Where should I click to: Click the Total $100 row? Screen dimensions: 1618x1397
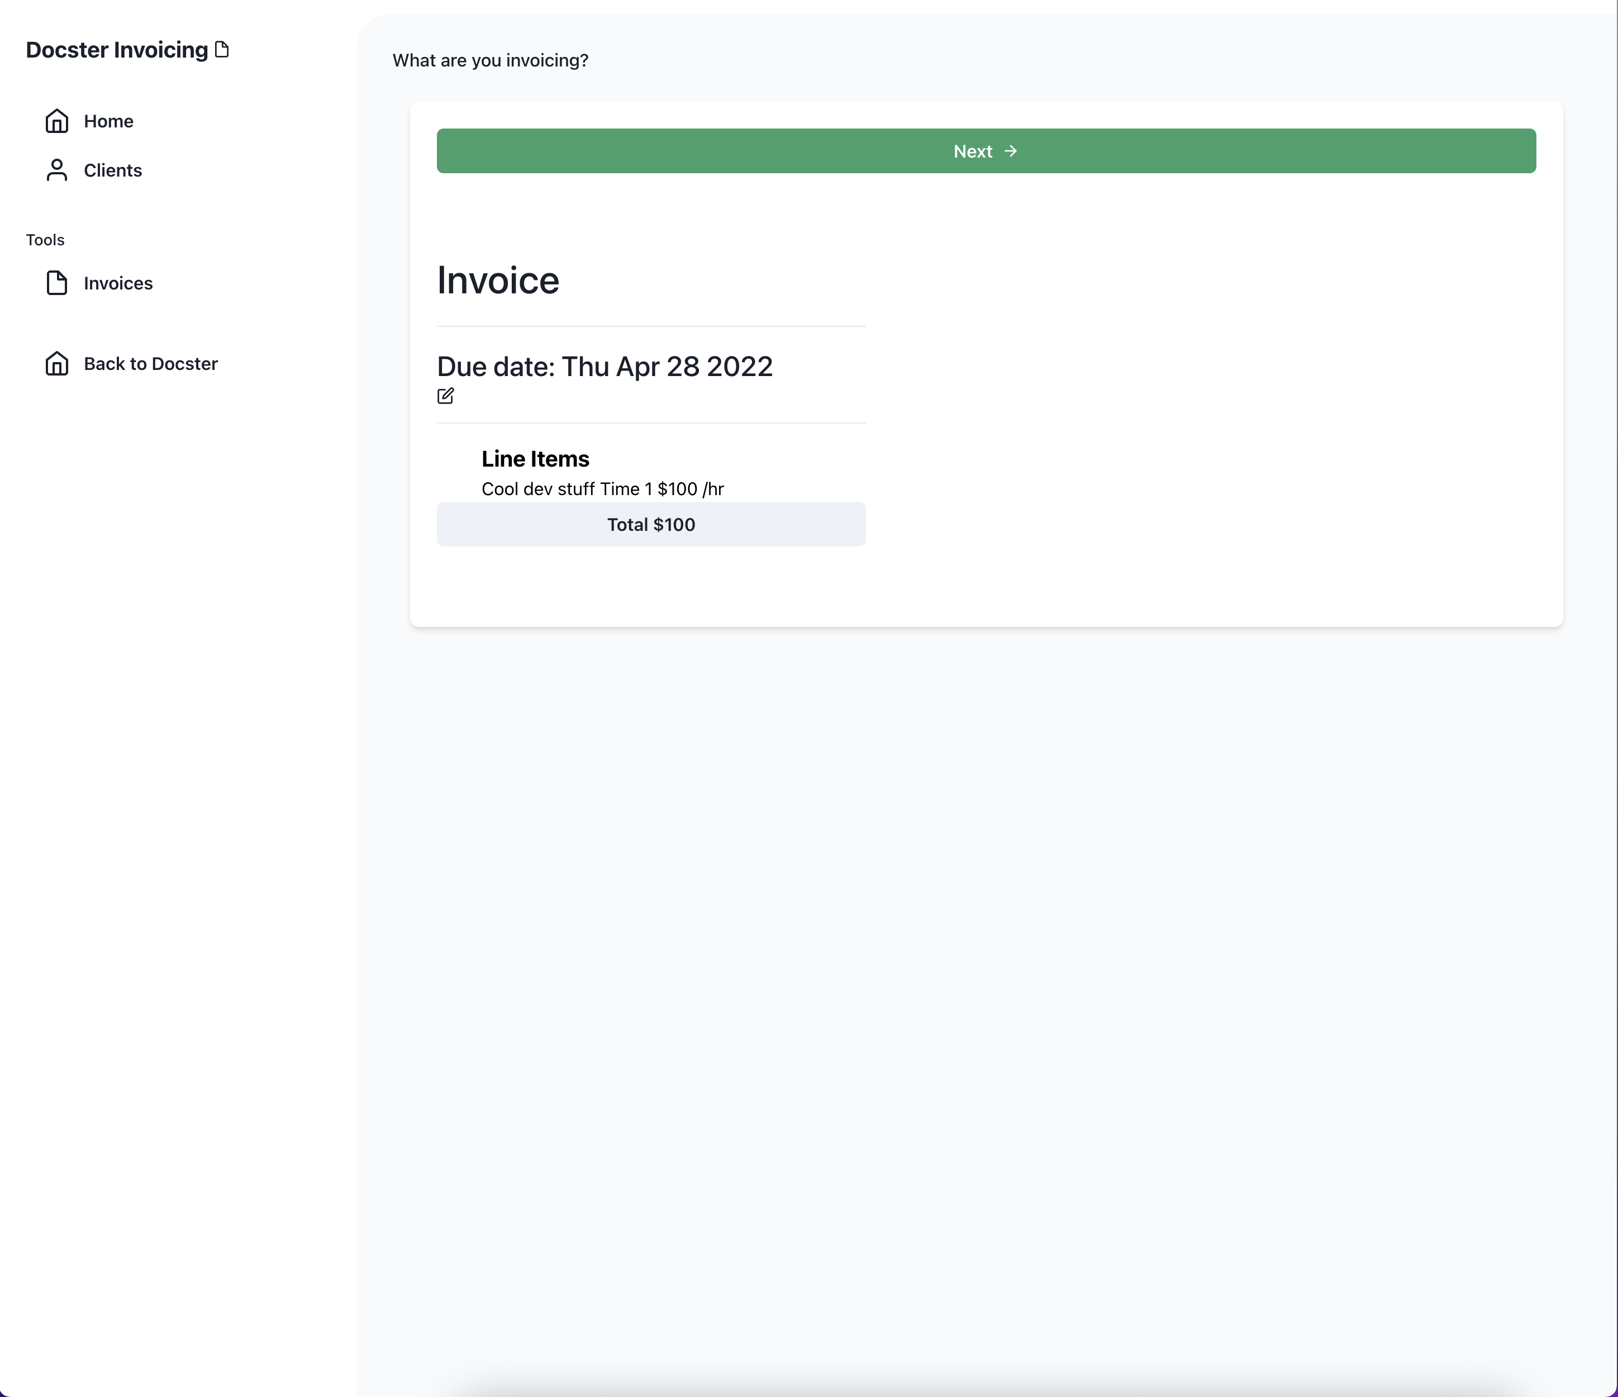[x=650, y=524]
